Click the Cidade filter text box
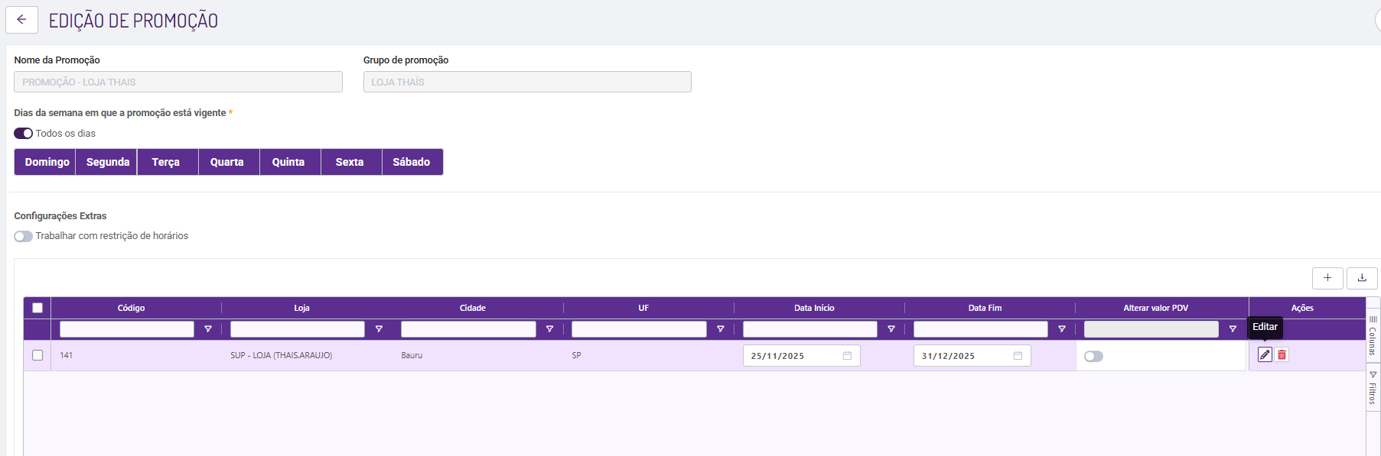 (468, 329)
